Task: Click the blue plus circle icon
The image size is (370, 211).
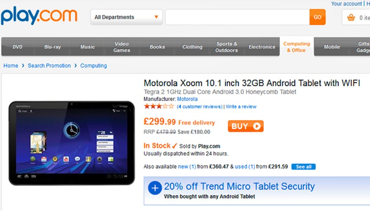Action: [x=155, y=188]
